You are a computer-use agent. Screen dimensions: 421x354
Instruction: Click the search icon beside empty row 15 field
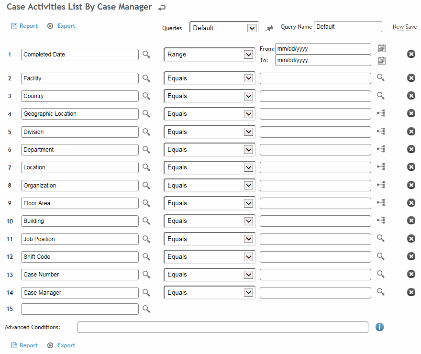click(x=146, y=309)
